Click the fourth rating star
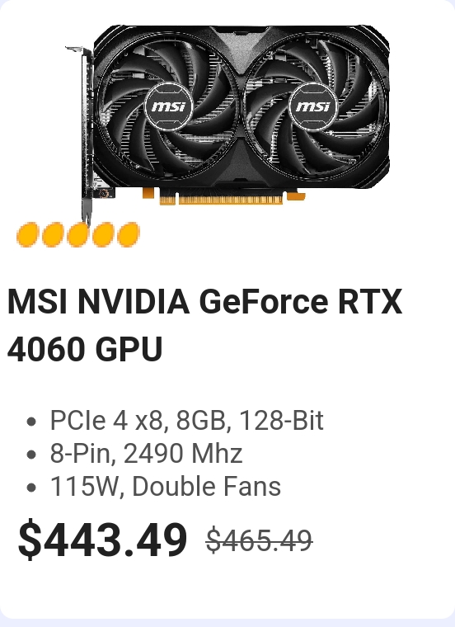 [103, 235]
